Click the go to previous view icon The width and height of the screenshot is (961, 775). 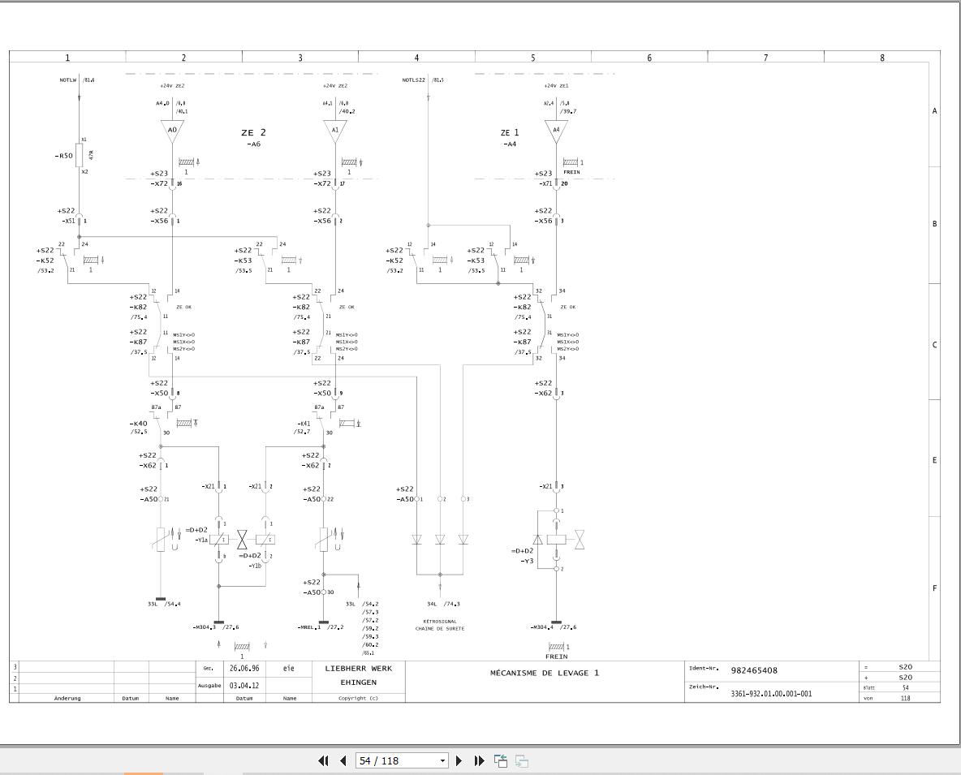[501, 760]
